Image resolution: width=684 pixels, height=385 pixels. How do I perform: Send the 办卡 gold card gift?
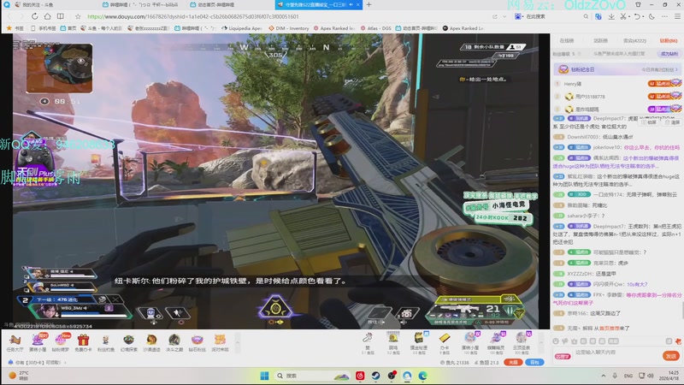[x=444, y=343]
